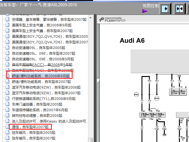Select 美国通信(8DY,7Q2,QV4,7D6) 自车型年2007
This screenshot has width=189, height=142.
50,42
